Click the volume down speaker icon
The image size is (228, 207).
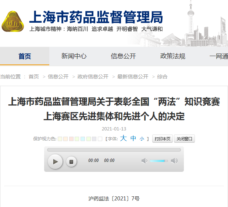click(144, 160)
